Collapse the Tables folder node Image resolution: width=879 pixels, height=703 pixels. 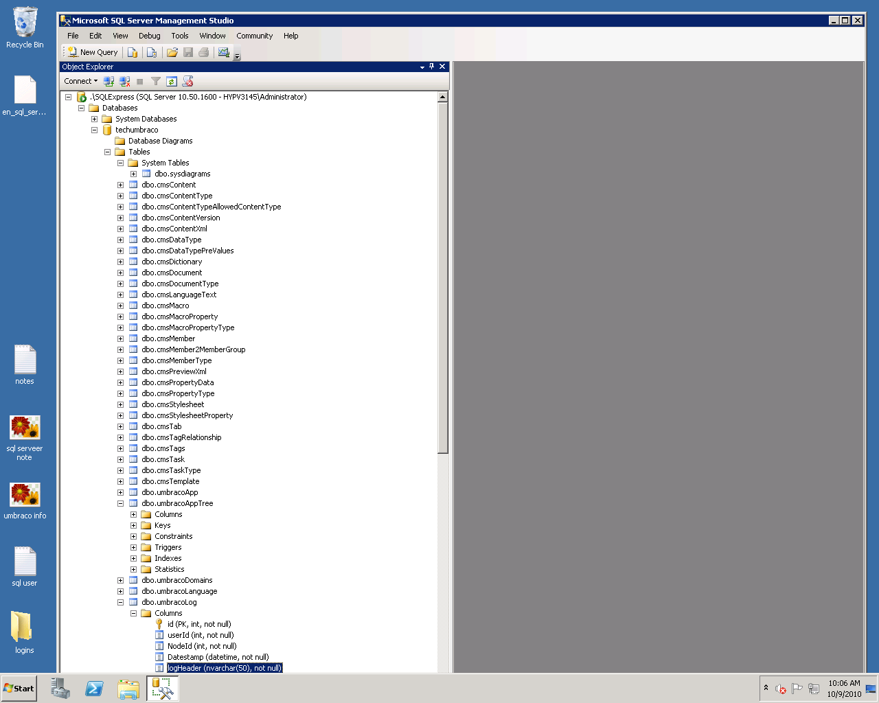107,152
